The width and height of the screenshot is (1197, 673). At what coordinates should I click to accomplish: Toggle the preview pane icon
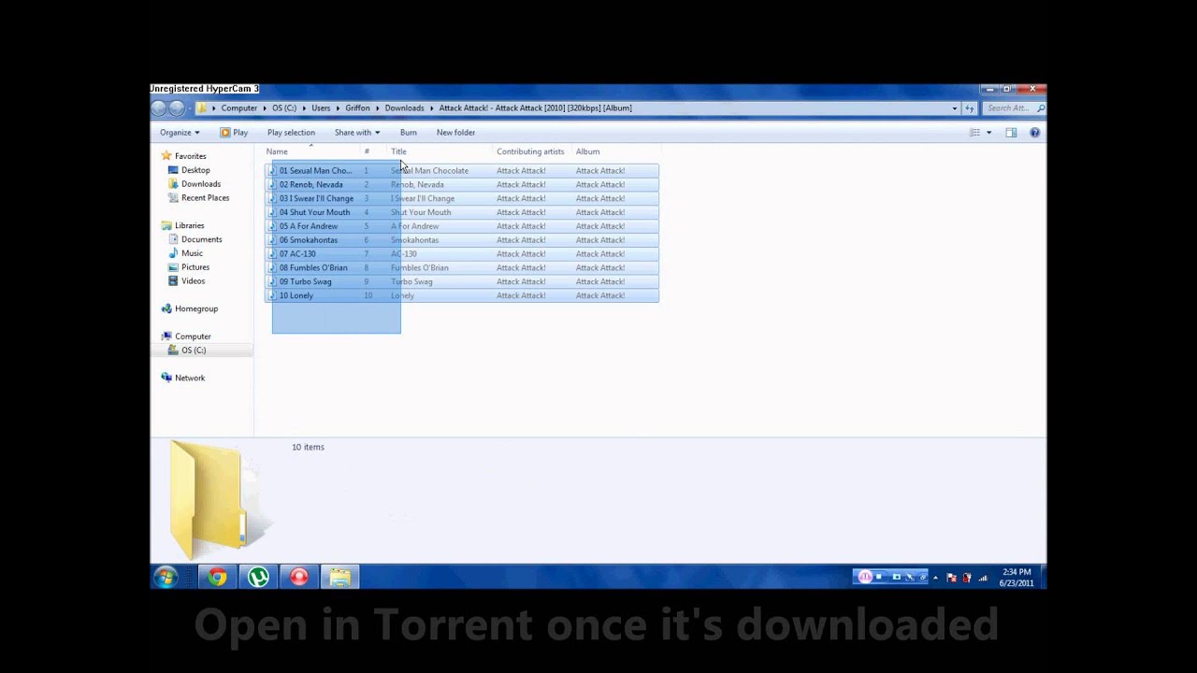[1011, 133]
